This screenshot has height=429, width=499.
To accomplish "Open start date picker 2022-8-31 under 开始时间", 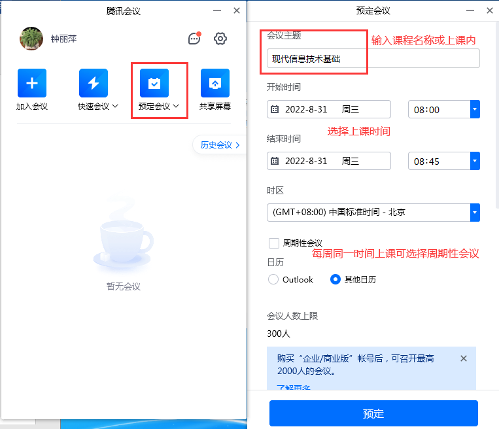I will tap(329, 109).
